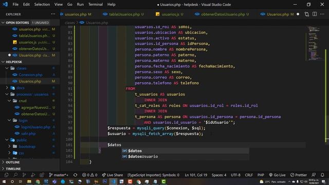Viewport: 329px width, 185px height.
Task: Change language mode via PHP
Action: tap(261, 175)
